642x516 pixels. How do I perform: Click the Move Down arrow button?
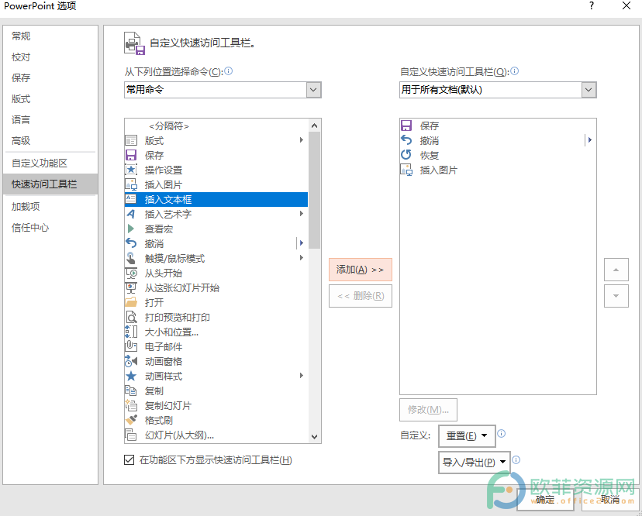coord(616,296)
